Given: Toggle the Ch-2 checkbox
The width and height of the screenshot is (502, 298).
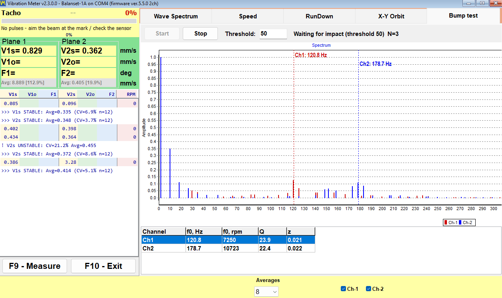Looking at the screenshot, I should [x=368, y=289].
